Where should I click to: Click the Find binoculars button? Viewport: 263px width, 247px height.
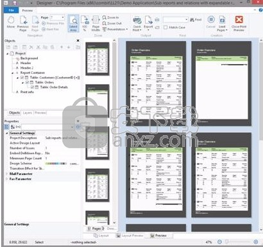coord(196,20)
